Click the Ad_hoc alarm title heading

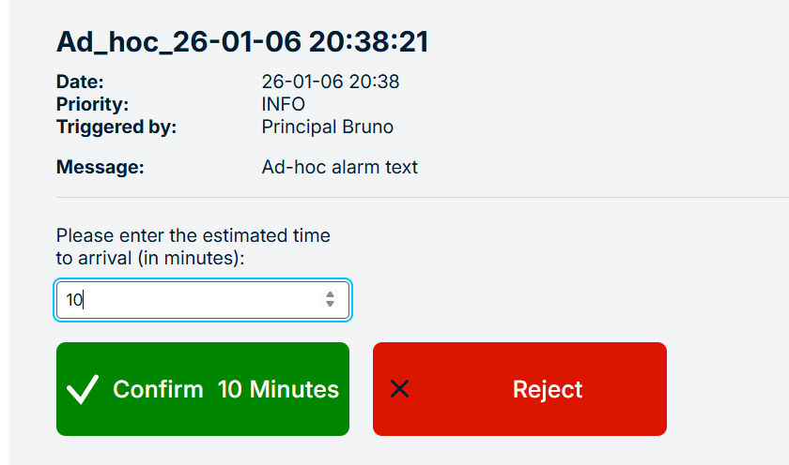tap(242, 42)
